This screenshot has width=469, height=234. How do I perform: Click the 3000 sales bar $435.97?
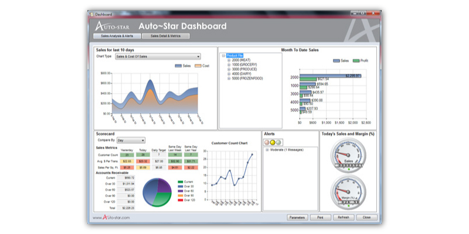[305, 92]
